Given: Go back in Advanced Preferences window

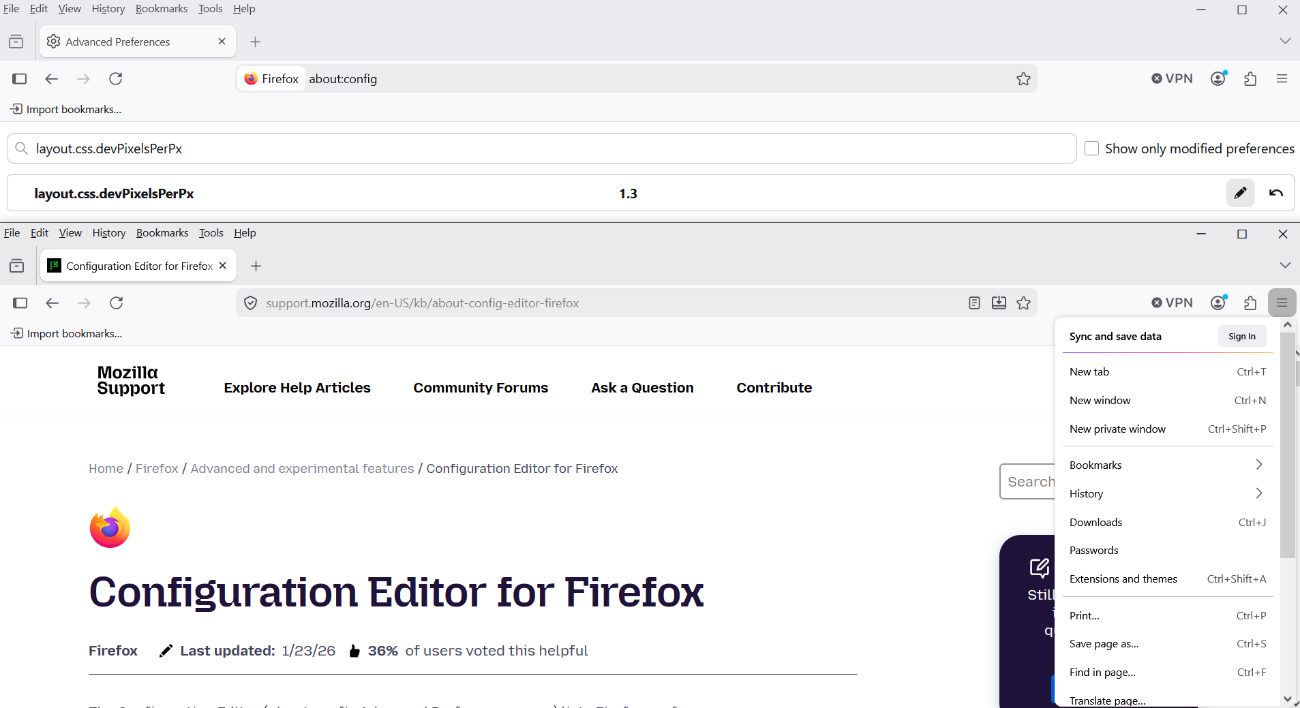Looking at the screenshot, I should pos(51,79).
